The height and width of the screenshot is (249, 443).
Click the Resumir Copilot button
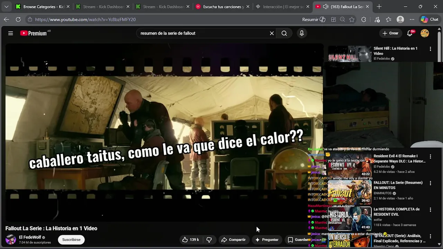point(314,19)
